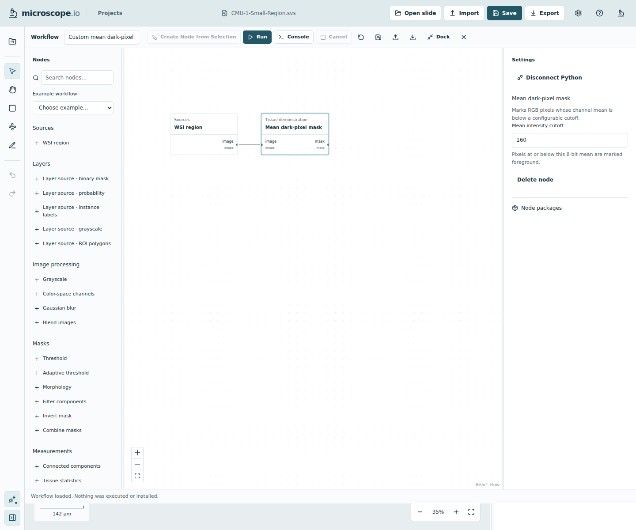Add Layer source probability node
636x530 pixels.
pos(73,193)
